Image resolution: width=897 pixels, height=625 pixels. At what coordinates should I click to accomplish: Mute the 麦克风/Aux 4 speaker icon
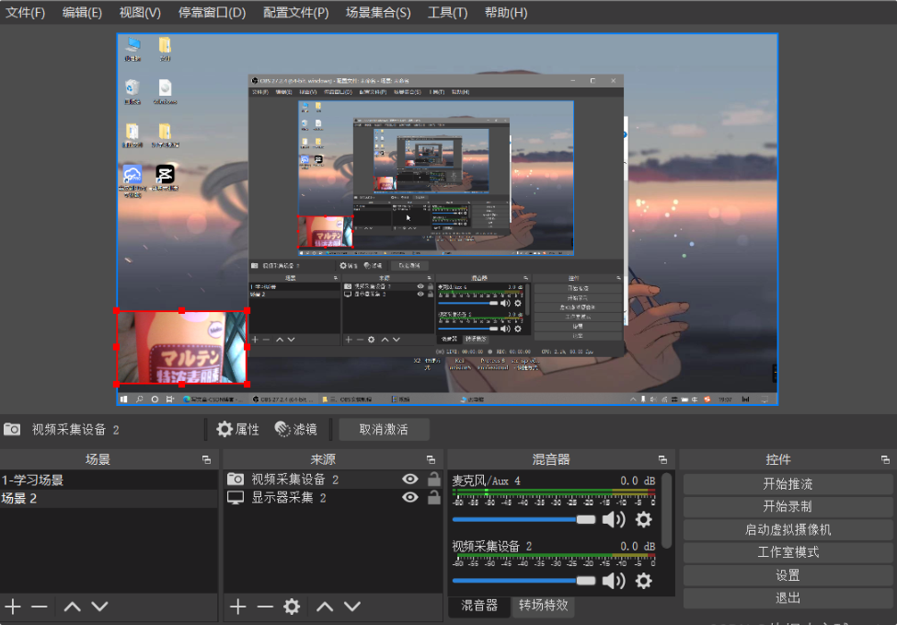point(614,520)
